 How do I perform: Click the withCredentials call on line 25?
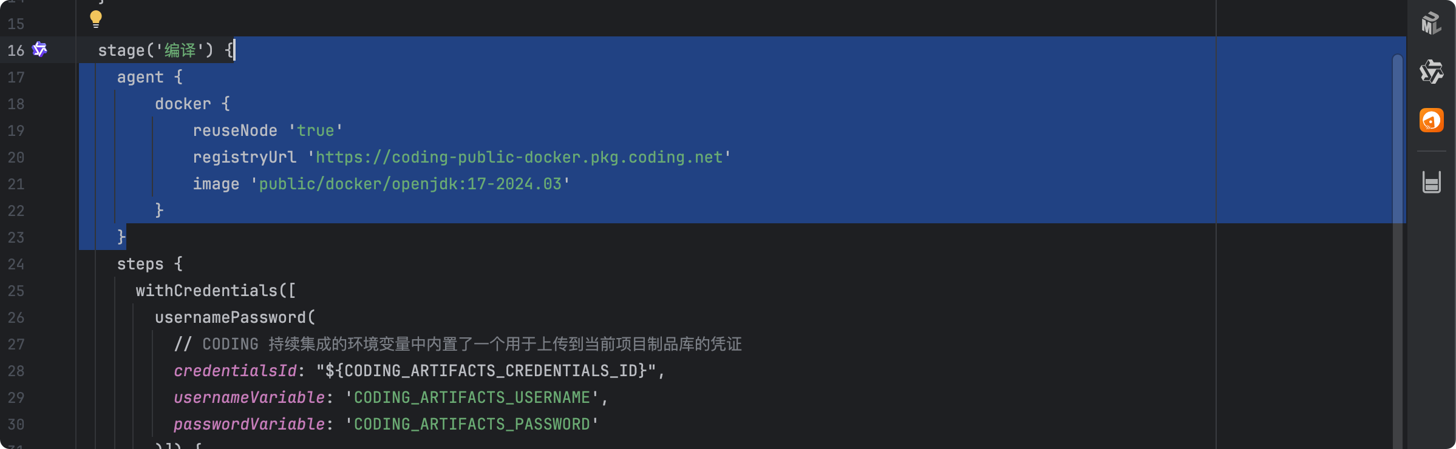(206, 291)
